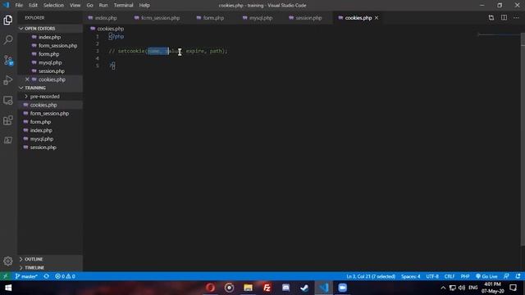Click the Go Live button

coord(486,276)
